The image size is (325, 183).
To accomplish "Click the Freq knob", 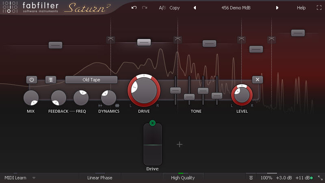I will pyautogui.click(x=81, y=98).
